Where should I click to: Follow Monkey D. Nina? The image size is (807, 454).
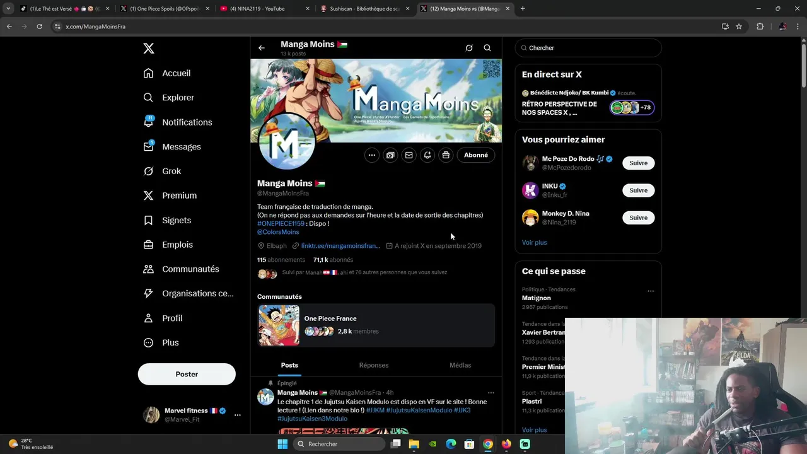(638, 218)
